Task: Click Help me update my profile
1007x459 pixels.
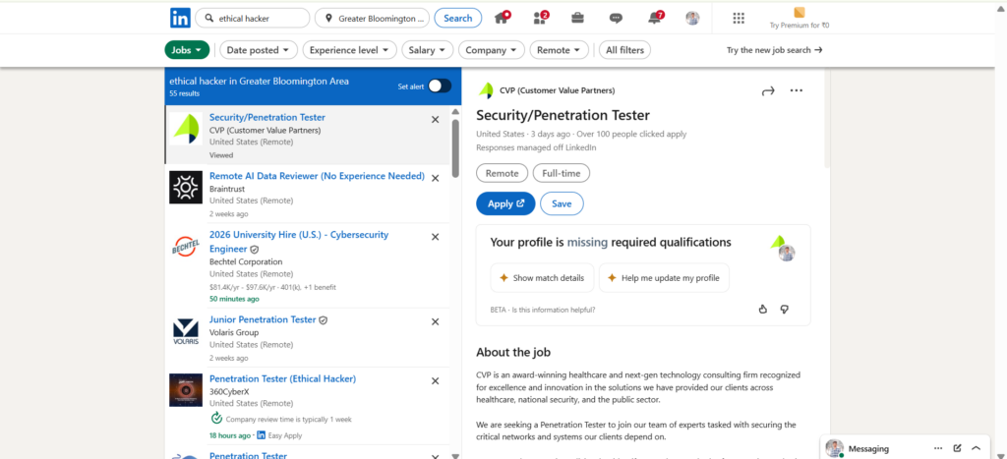Action: coord(664,278)
